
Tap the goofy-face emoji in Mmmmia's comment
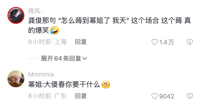(106, 84)
